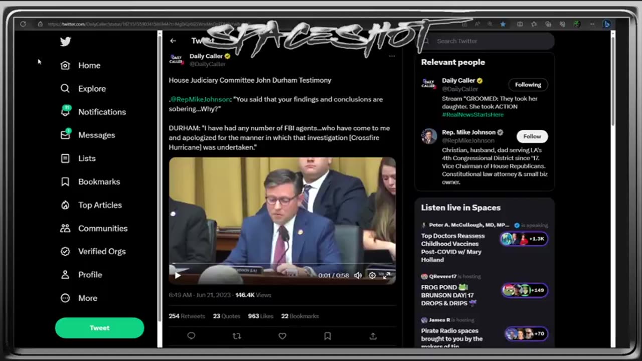Click the retweet arrows icon

pos(237,336)
